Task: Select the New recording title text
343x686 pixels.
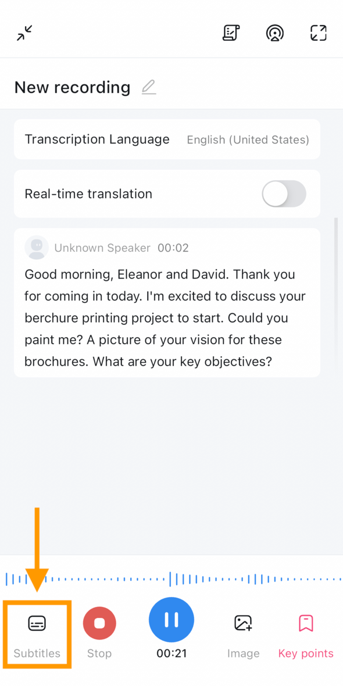Action: (73, 88)
